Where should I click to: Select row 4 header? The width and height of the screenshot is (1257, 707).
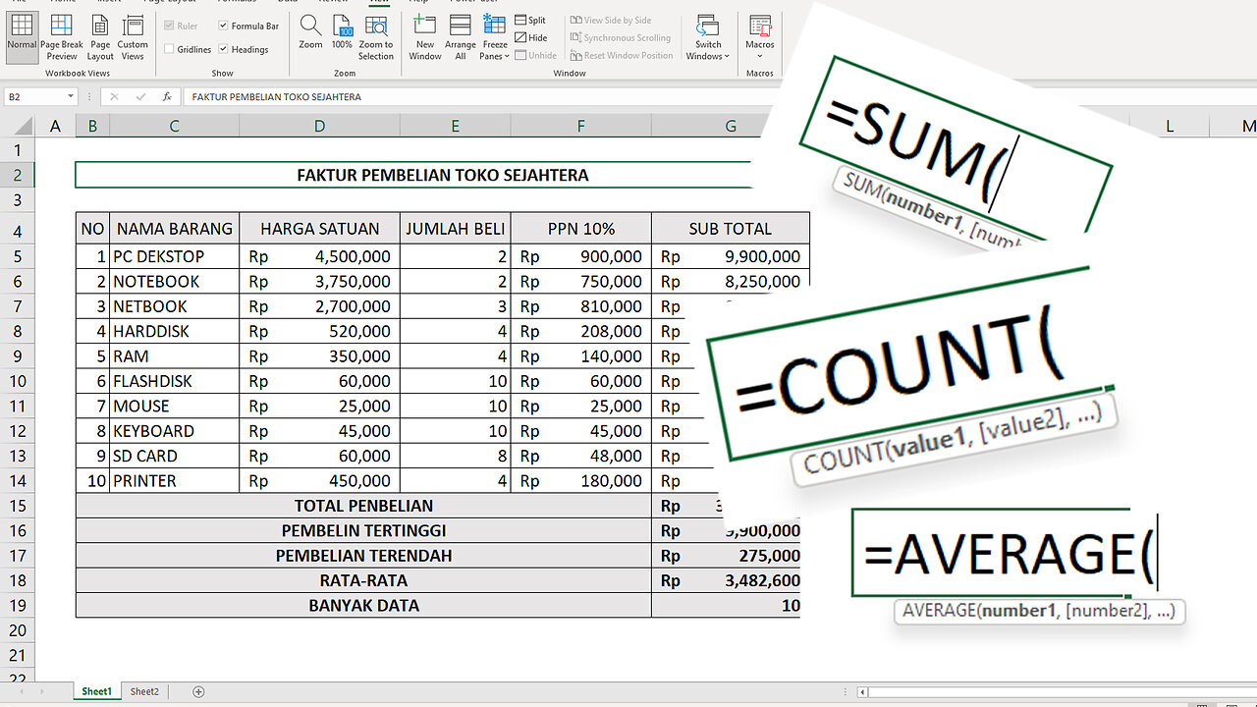pos(17,231)
